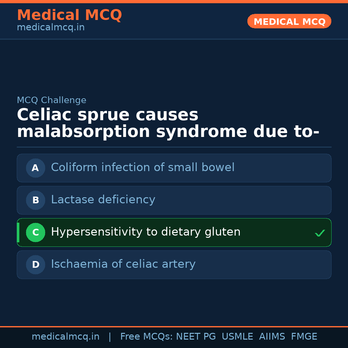The width and height of the screenshot is (348, 348).
Task: Select answer text "Coliform infection of small bowel"
Action: coord(143,168)
